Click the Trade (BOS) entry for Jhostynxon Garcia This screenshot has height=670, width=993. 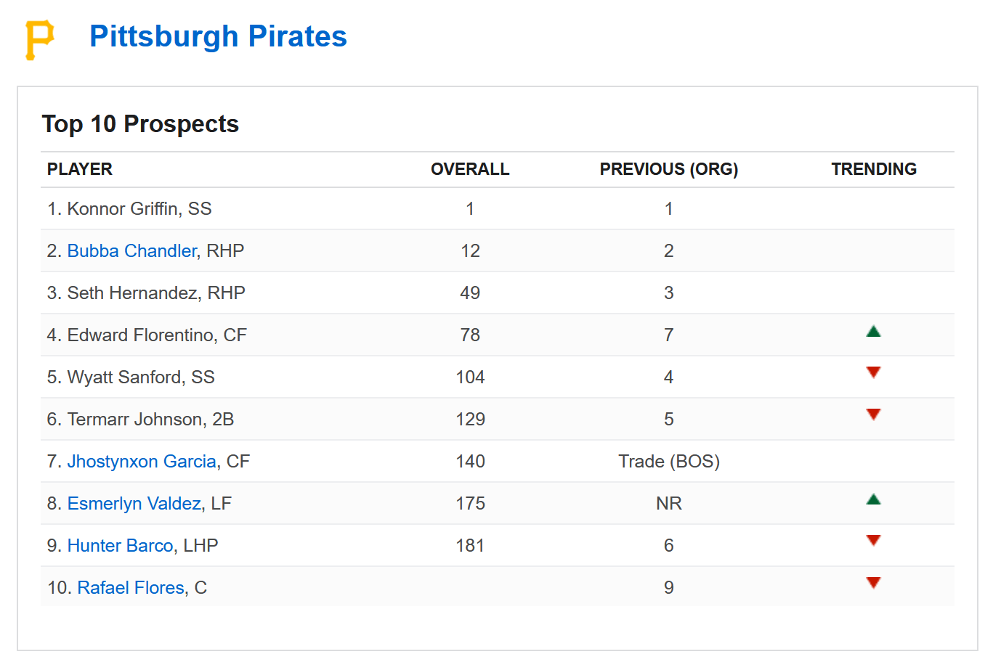tap(668, 461)
